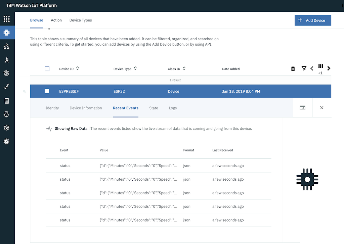344x244 pixels.
Task: Click json format in third event row
Action: pyautogui.click(x=187, y=193)
